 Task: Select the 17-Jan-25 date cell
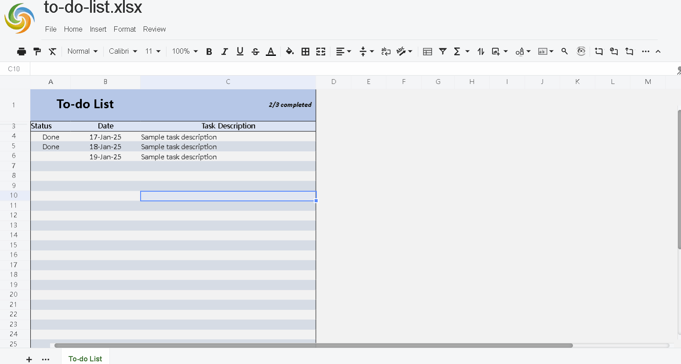(x=105, y=137)
